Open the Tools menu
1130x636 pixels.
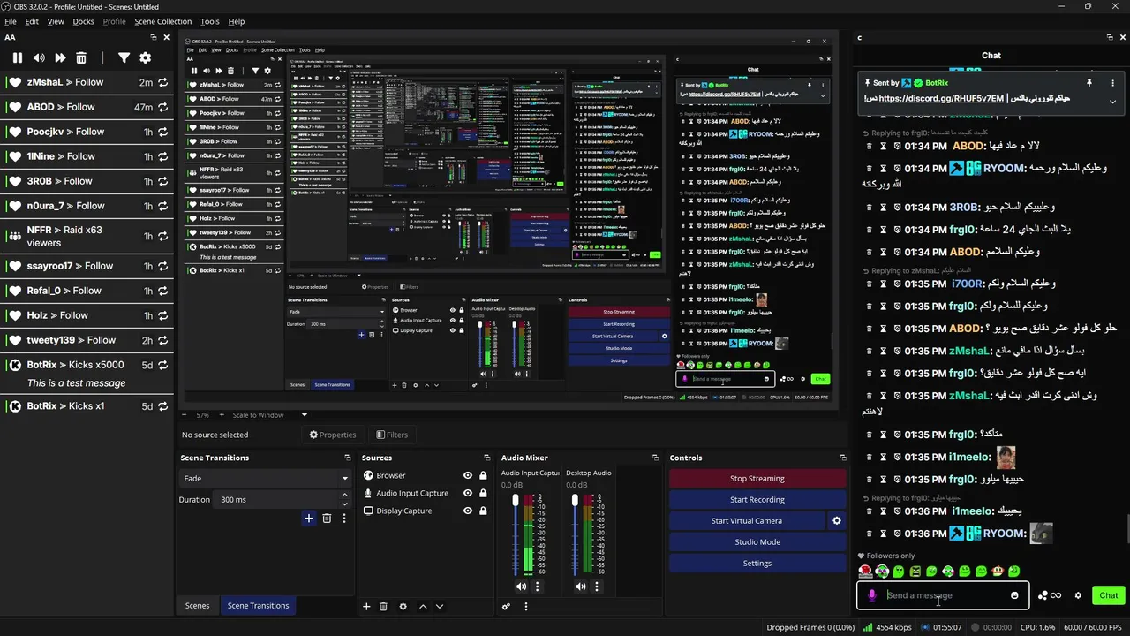(x=209, y=21)
